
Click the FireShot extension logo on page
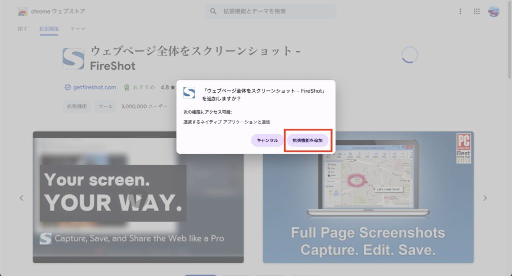73,59
